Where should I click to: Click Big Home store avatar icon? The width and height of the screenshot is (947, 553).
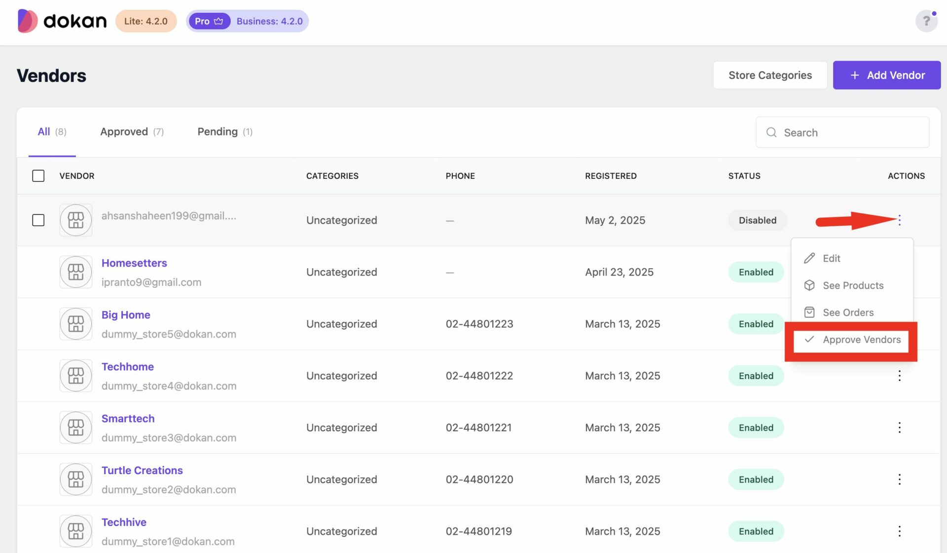pyautogui.click(x=75, y=324)
